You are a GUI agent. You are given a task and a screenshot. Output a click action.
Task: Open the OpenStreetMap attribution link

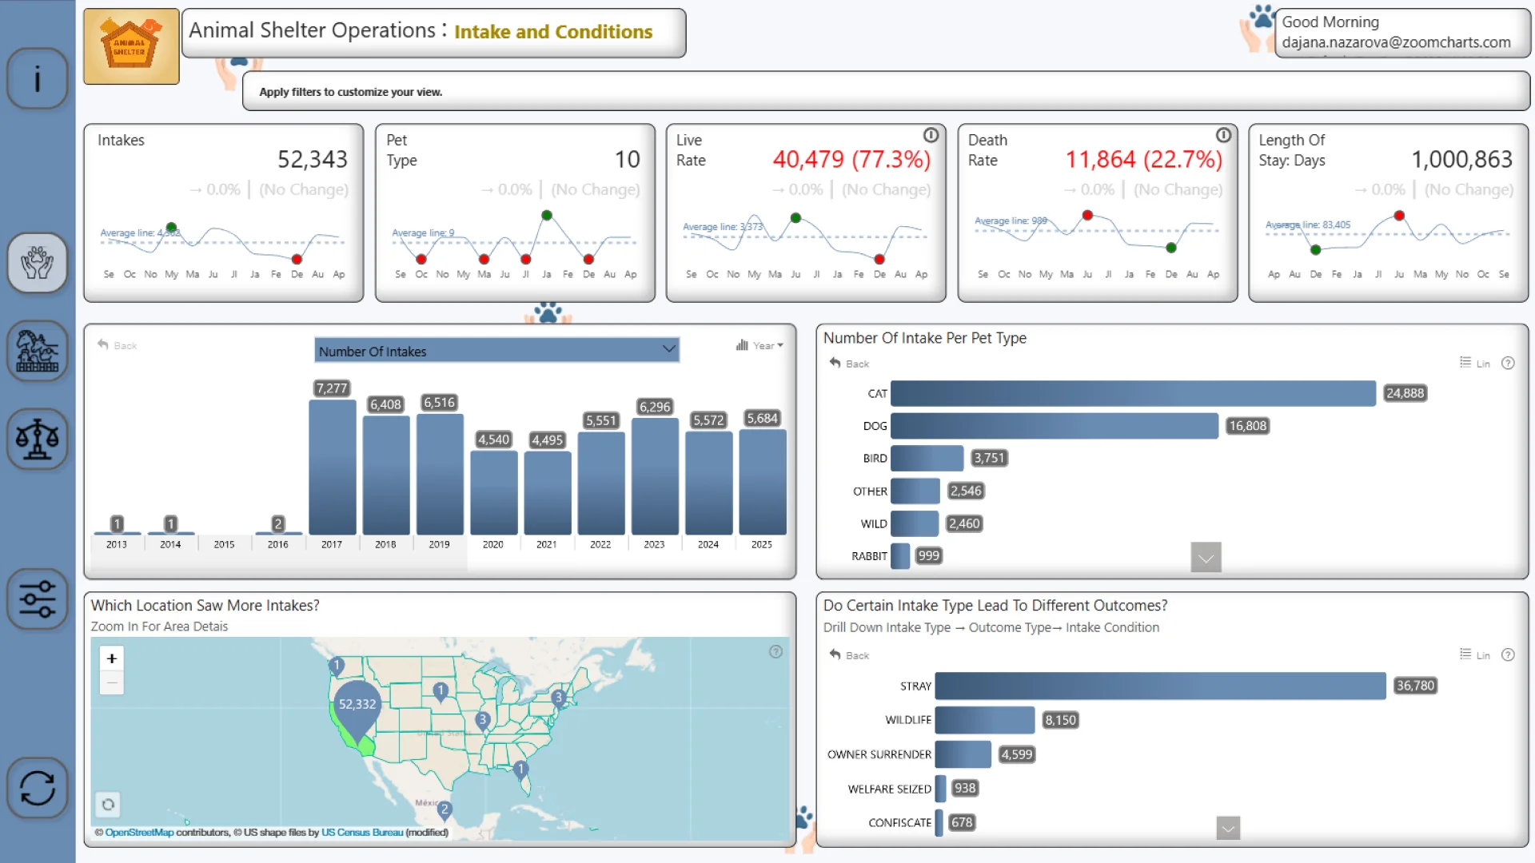pyautogui.click(x=139, y=833)
